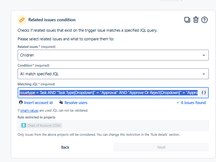Screen dimensions: 216x162
Task: Click the Chart of Account (COA) project field
Action: click(x=113, y=125)
